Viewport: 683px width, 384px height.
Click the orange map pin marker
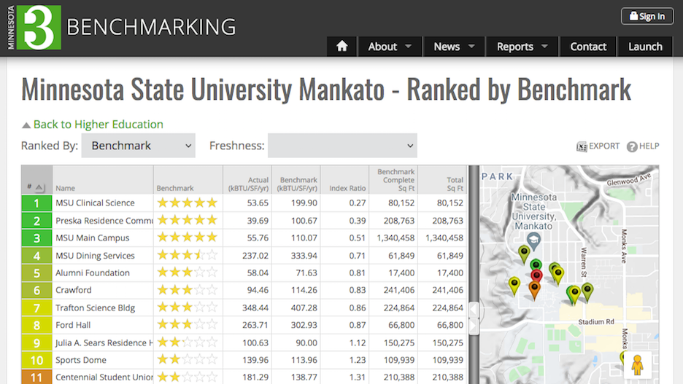(x=534, y=290)
